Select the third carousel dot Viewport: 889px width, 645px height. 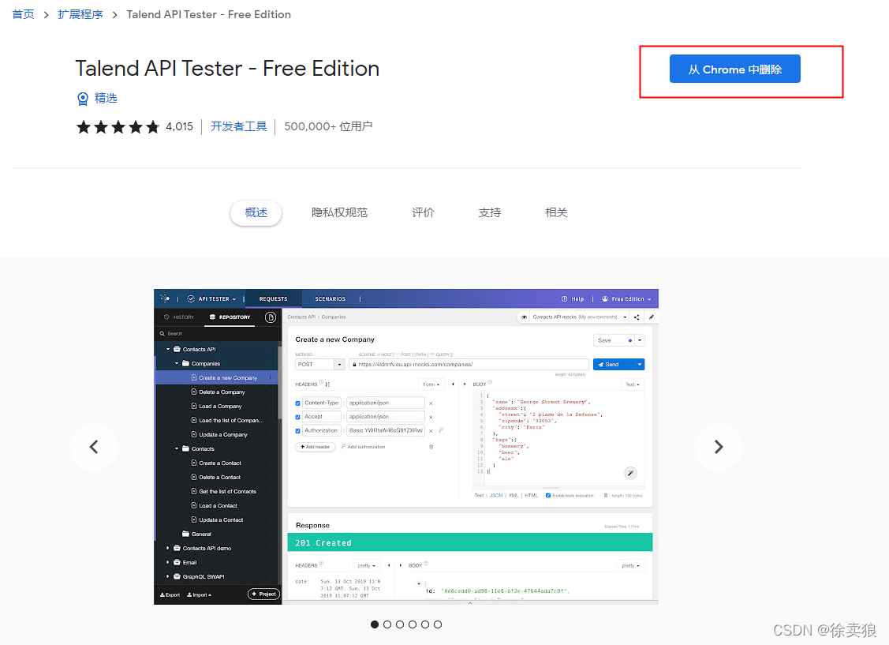(x=400, y=624)
